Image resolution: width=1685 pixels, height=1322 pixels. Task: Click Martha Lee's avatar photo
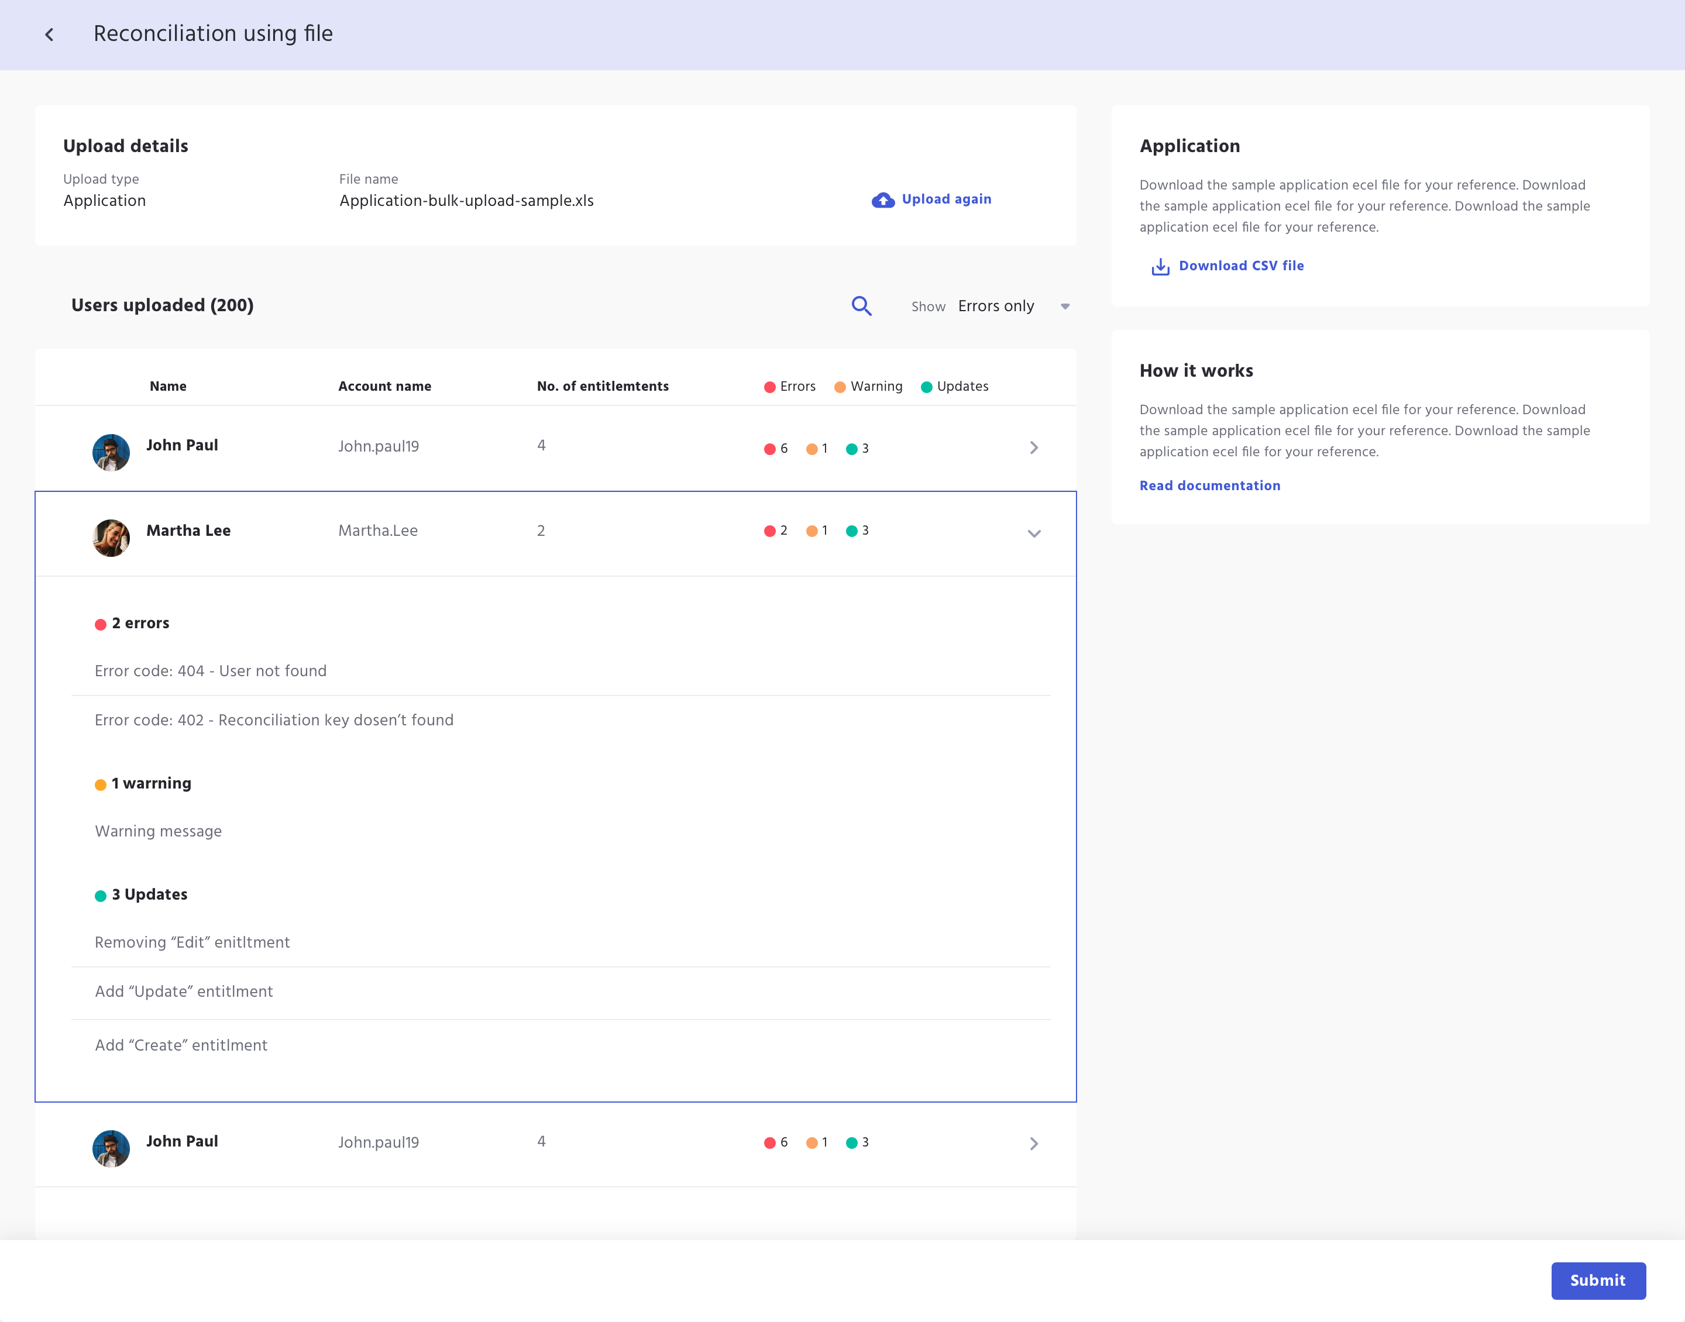[111, 537]
